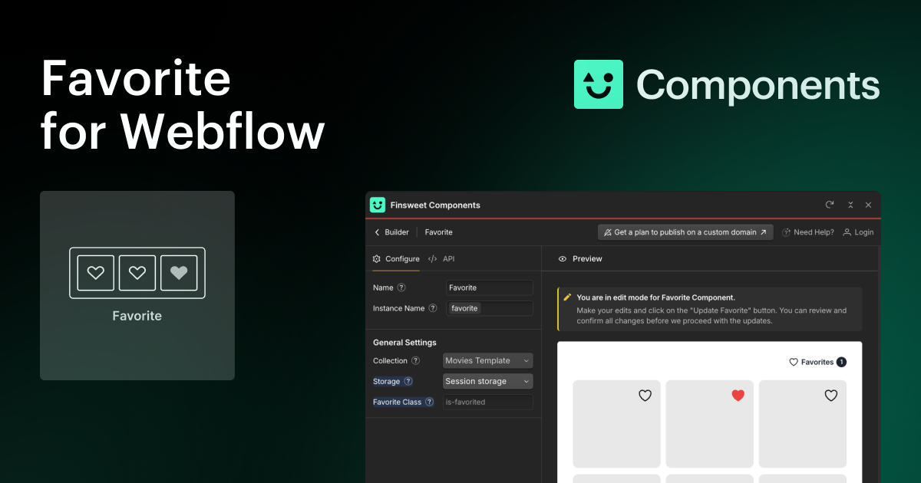Image resolution: width=921 pixels, height=483 pixels.
Task: Collapse the Finsweet Components panel with chevrons icon
Action: 850,205
